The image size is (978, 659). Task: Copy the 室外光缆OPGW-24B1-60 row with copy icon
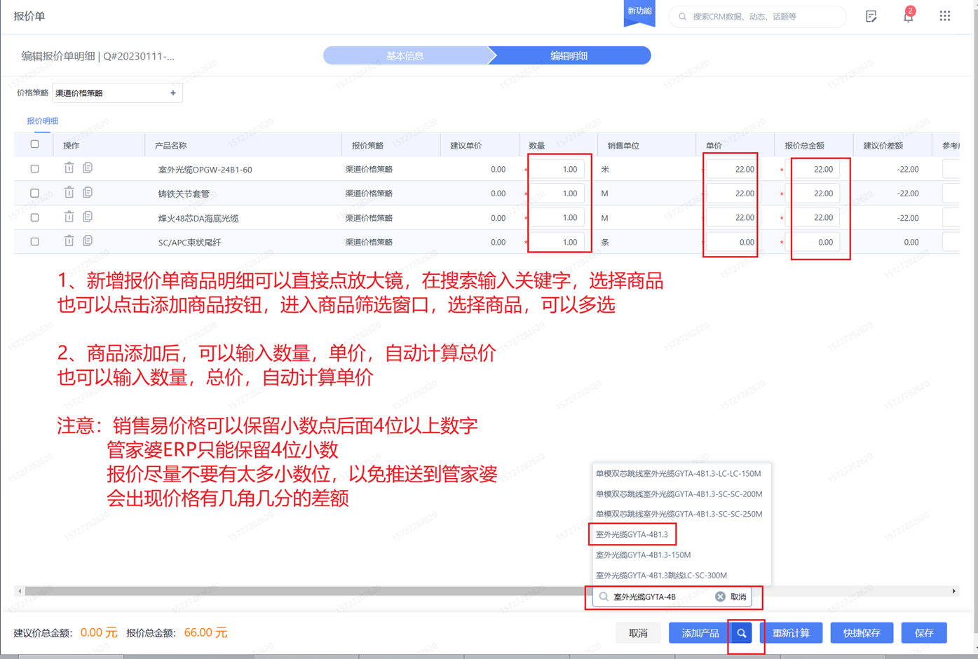88,168
